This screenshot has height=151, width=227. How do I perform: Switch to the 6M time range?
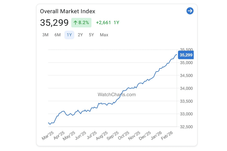click(58, 35)
